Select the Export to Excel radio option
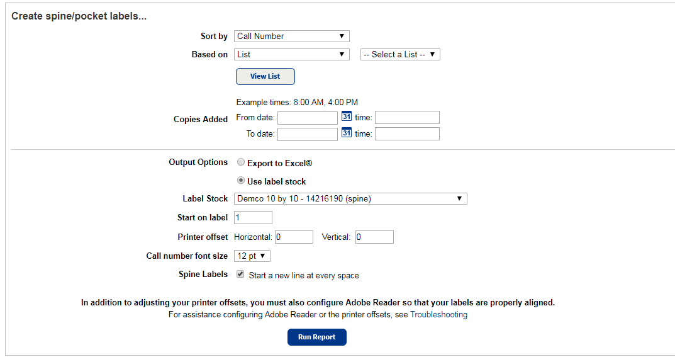This screenshot has width=675, height=357. [x=241, y=162]
